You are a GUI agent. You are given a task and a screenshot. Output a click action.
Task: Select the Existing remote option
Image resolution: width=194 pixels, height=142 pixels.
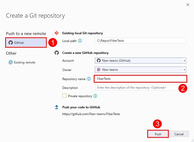coord(24,62)
